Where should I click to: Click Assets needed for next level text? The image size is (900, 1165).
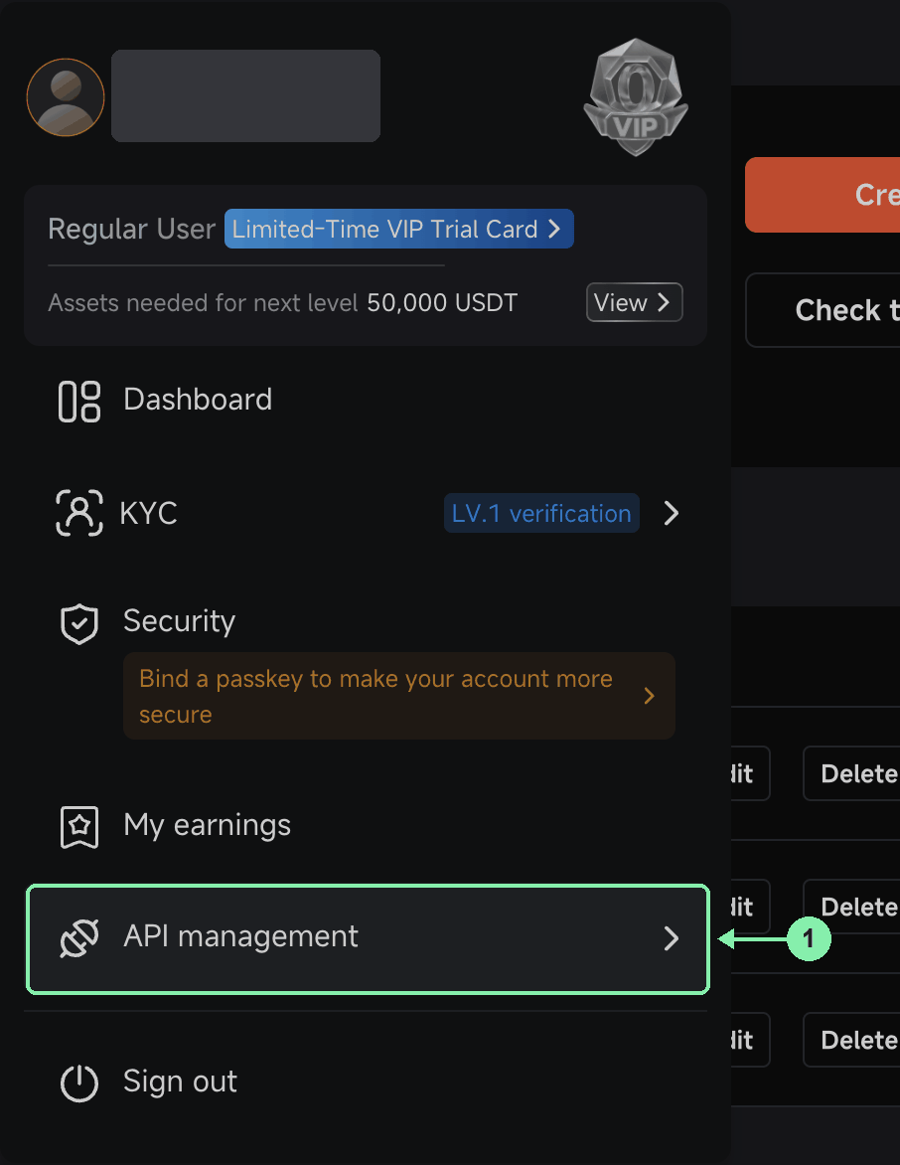203,303
